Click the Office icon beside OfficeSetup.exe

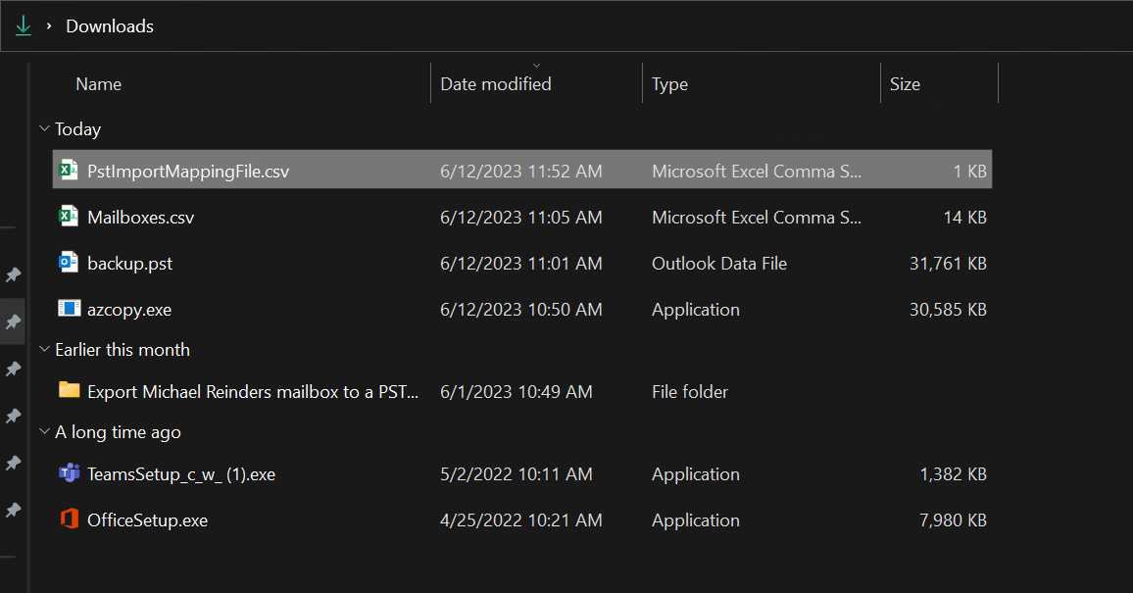point(68,519)
